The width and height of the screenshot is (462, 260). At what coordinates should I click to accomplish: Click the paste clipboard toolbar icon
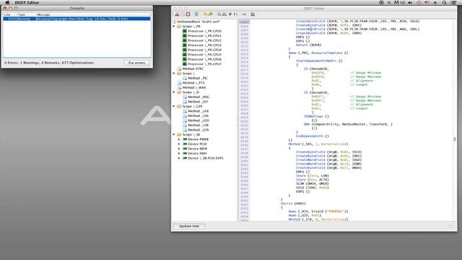[188, 14]
